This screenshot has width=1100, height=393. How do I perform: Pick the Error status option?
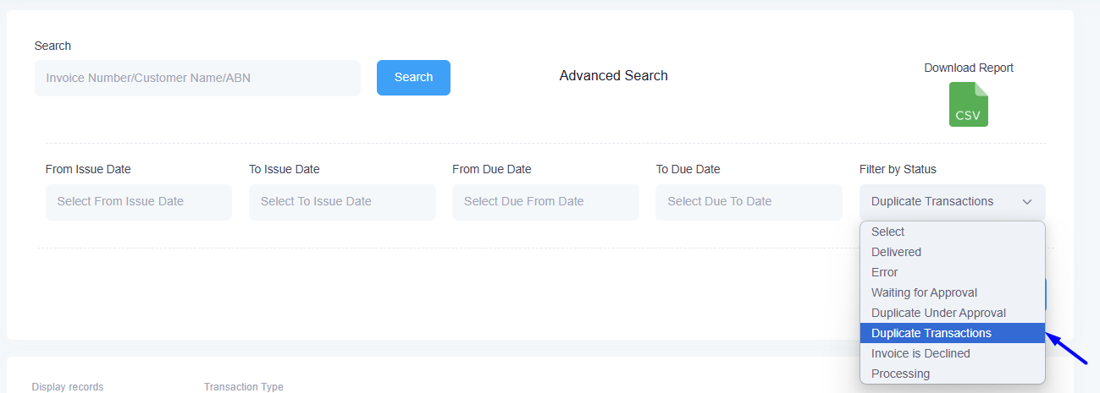(x=884, y=272)
